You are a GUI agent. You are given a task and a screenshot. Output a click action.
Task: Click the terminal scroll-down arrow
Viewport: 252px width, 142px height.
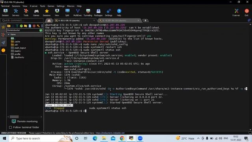tap(250, 129)
